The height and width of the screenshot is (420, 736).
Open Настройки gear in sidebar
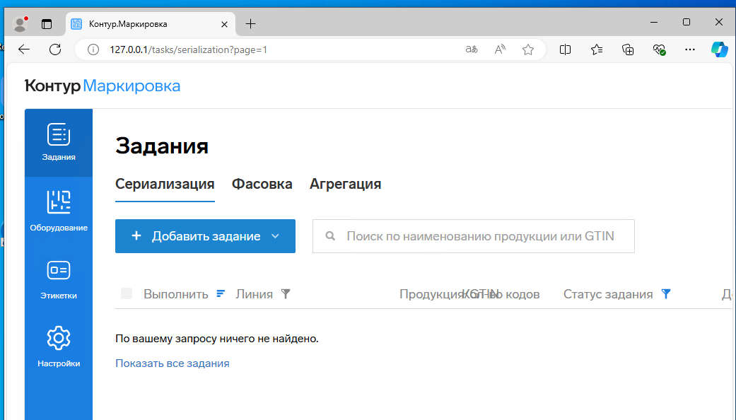(59, 346)
